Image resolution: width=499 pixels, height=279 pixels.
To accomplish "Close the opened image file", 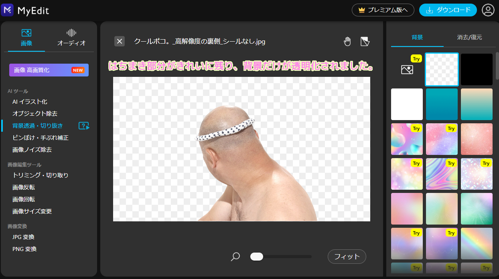I will pos(120,41).
